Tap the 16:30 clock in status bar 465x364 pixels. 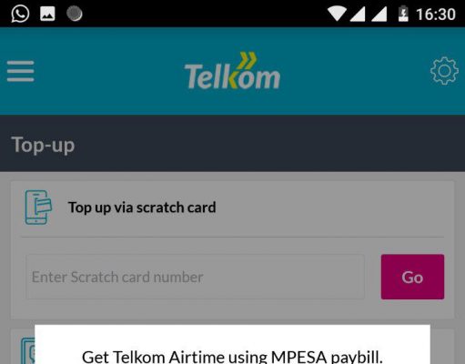pyautogui.click(x=436, y=15)
